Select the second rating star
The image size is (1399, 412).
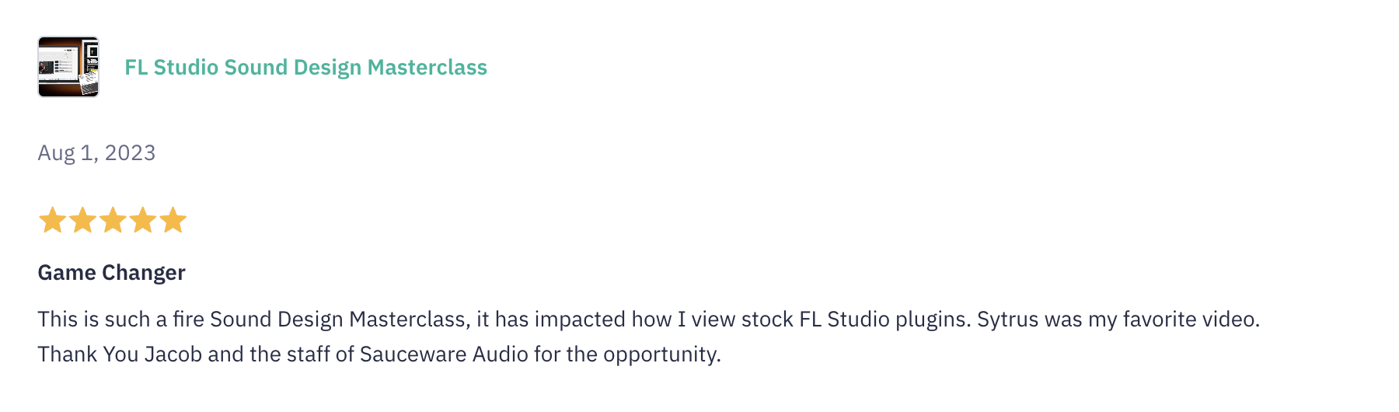pyautogui.click(x=82, y=220)
